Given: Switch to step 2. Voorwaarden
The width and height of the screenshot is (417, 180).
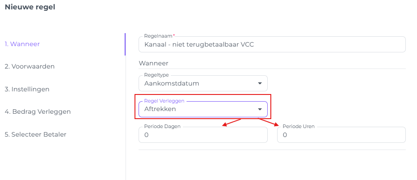Looking at the screenshot, I should pyautogui.click(x=30, y=66).
